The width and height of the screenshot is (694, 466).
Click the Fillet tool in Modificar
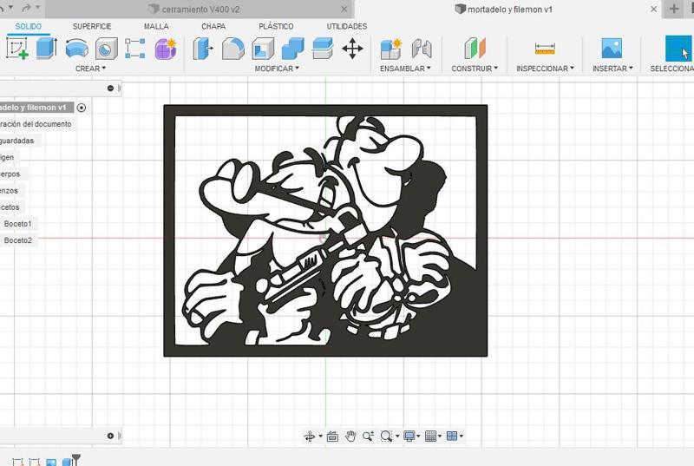(232, 49)
